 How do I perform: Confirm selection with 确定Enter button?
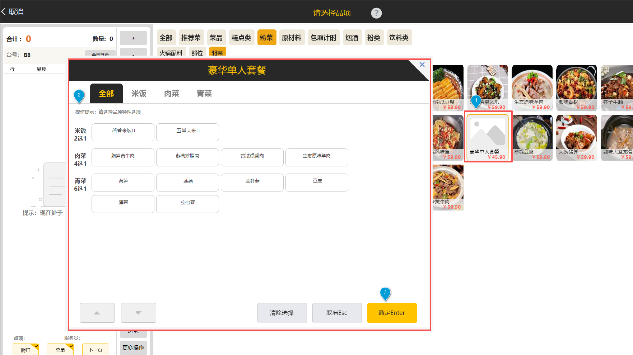pos(392,313)
